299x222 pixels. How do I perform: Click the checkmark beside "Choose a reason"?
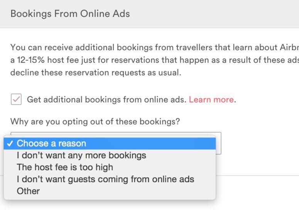tap(10, 144)
